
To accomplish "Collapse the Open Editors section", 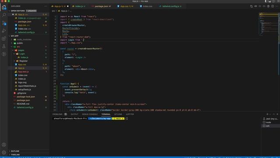I will click(x=28, y=11).
